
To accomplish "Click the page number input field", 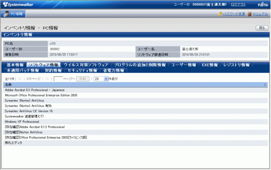I will (58, 79).
